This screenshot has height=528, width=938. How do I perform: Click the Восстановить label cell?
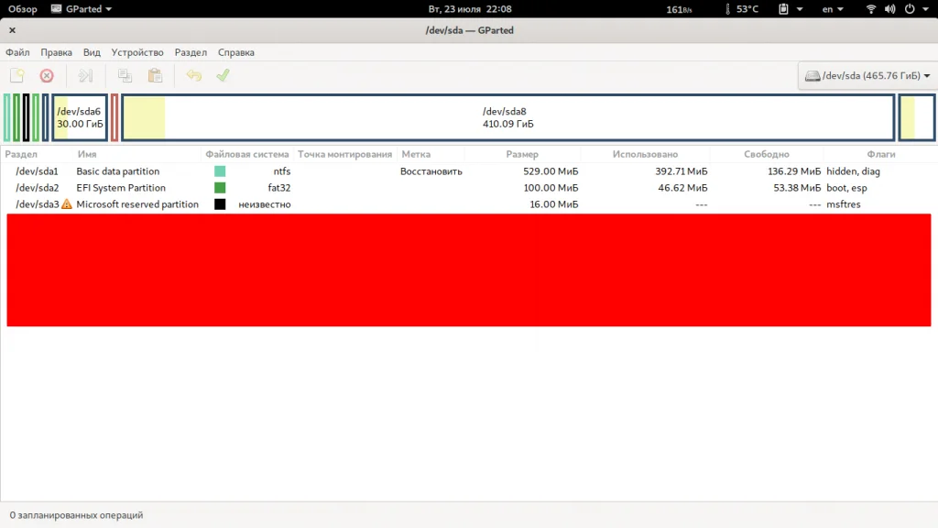coord(431,171)
